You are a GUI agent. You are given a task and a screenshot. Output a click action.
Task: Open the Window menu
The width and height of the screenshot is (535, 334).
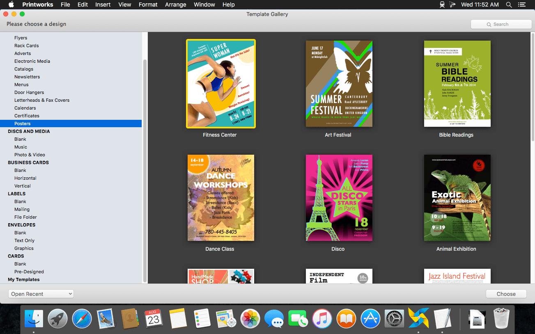tap(204, 5)
